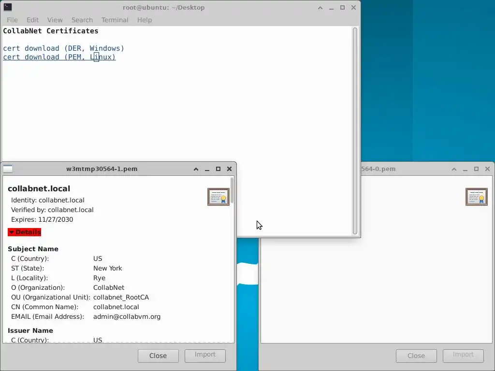
Task: Click collabnet.local certificate title
Action: 39,189
